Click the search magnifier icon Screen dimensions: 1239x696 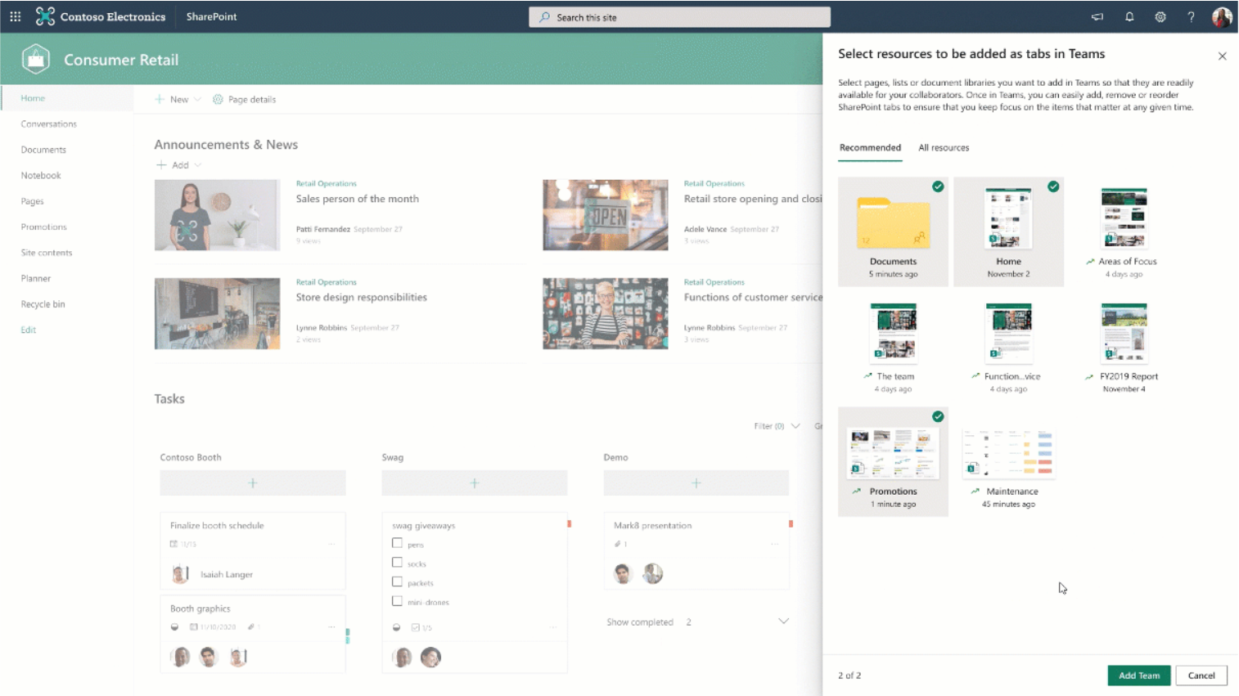[544, 17]
